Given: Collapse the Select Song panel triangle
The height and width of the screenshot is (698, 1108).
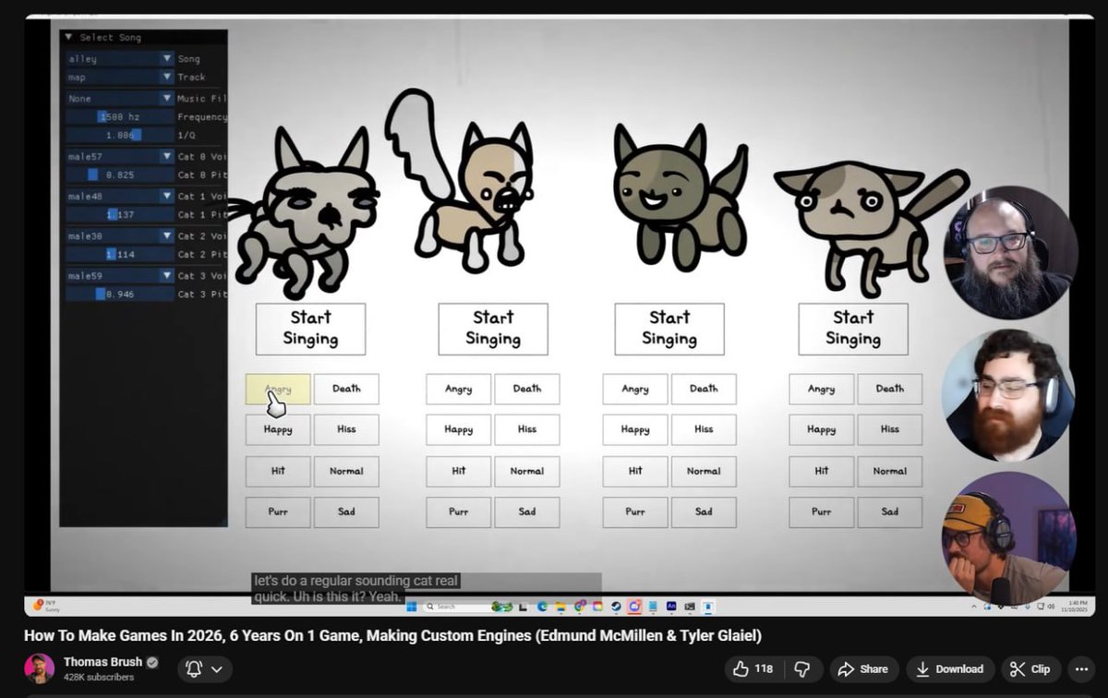Looking at the screenshot, I should click(68, 38).
